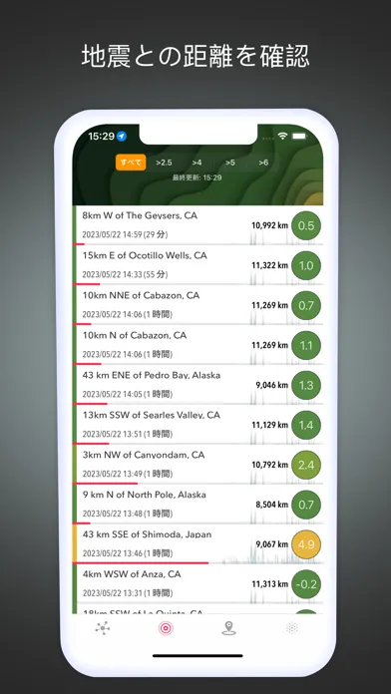Tap the location arrow icon beside 15:29
Screen dimensions: 391x694
[x=122, y=137]
